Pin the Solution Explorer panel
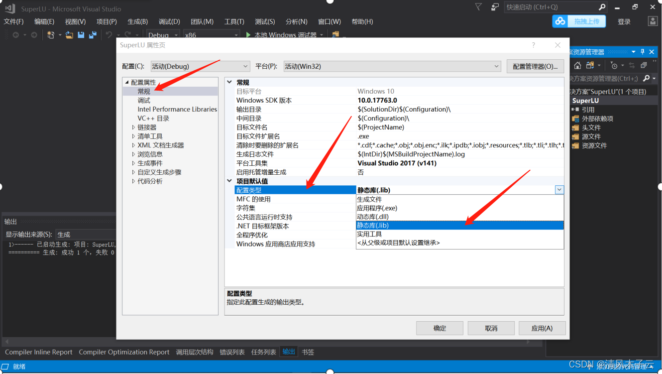This screenshot has width=662, height=374. (643, 52)
